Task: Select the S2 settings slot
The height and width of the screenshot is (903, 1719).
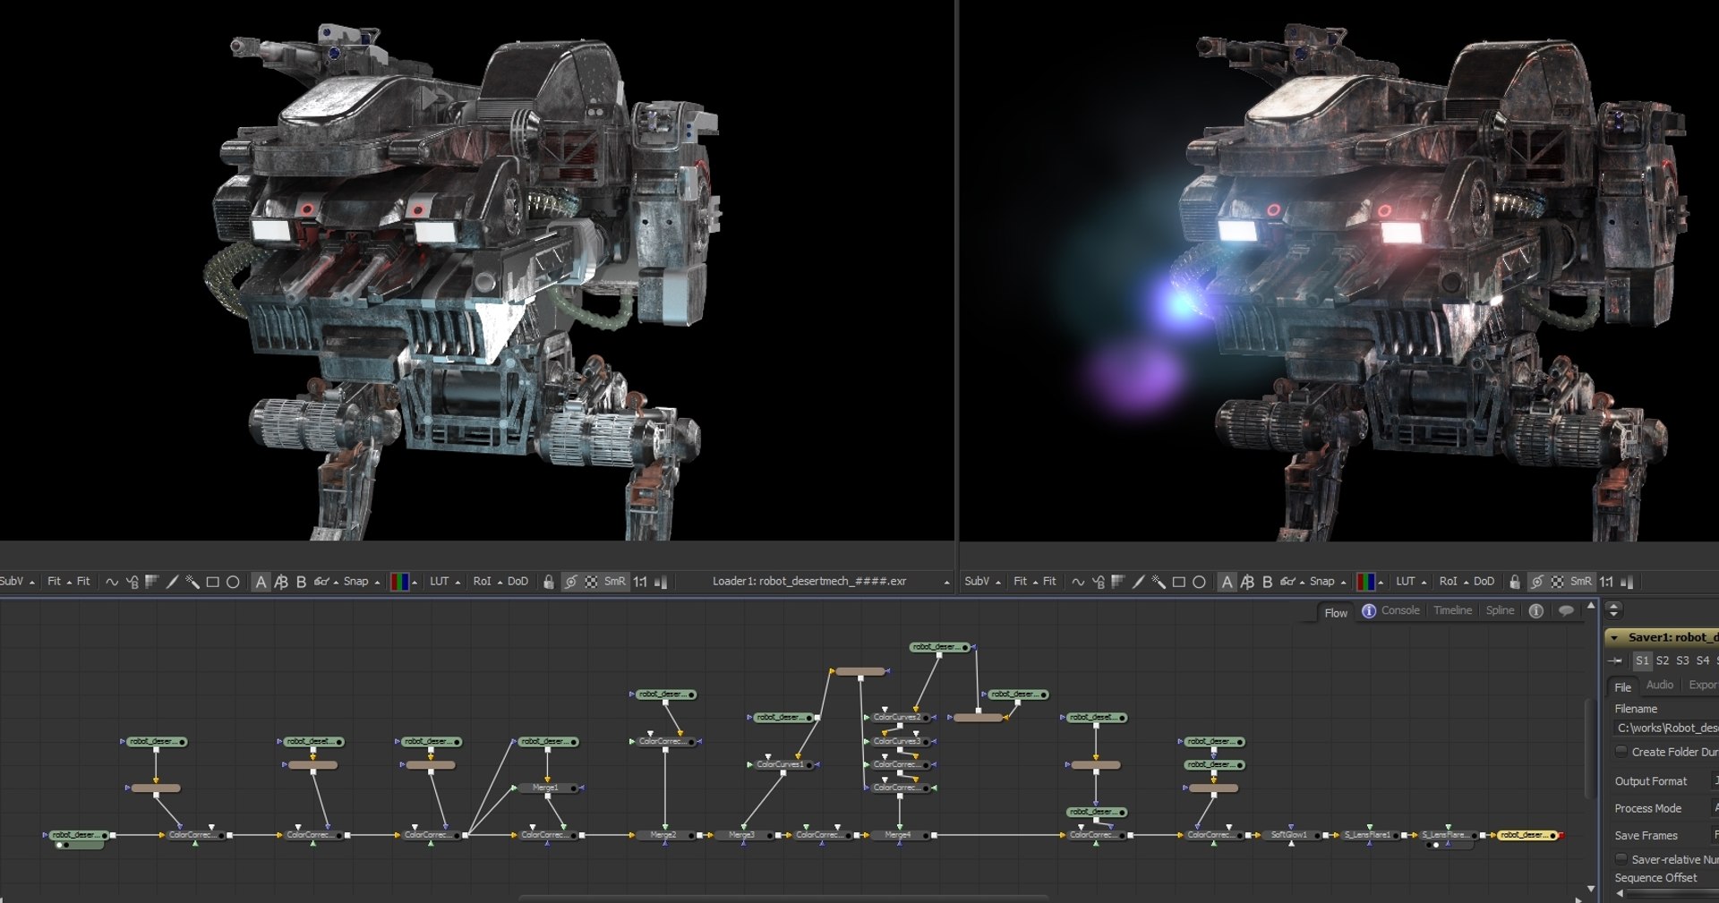Action: [x=1662, y=660]
